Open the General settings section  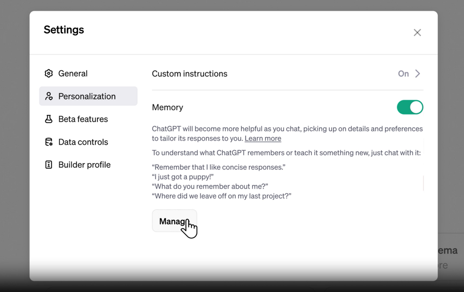click(73, 73)
